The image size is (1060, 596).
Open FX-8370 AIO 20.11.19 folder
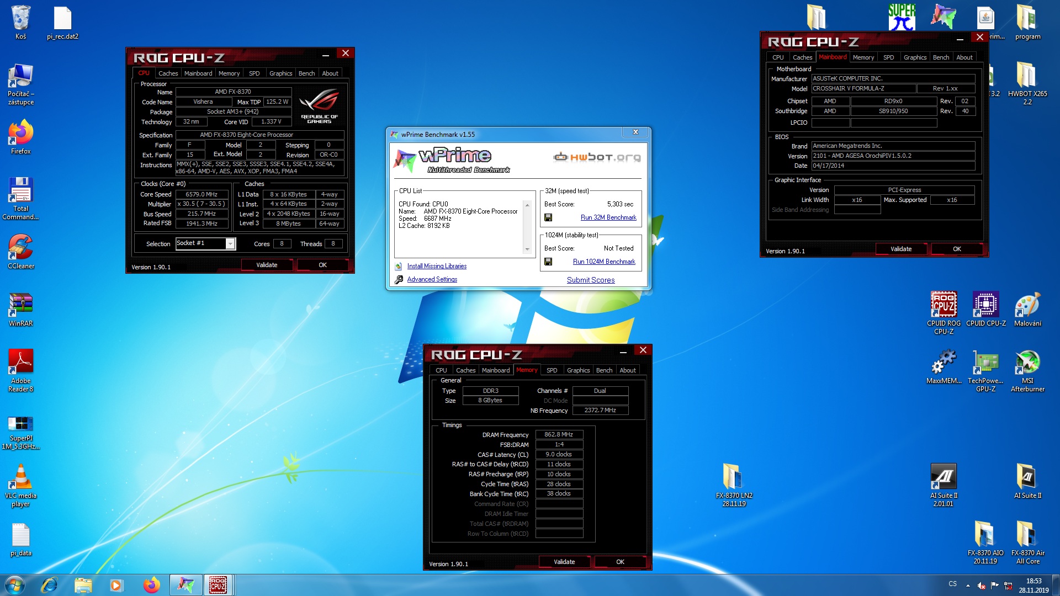[985, 543]
